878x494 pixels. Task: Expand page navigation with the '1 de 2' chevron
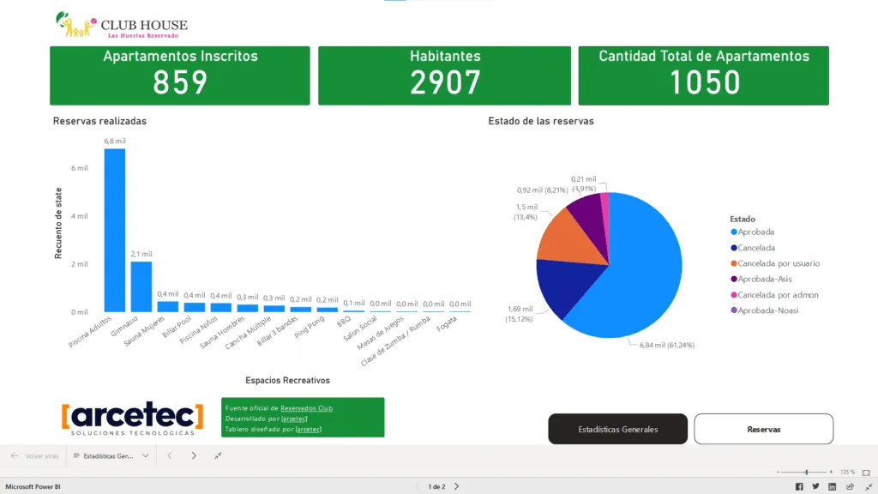pos(456,485)
